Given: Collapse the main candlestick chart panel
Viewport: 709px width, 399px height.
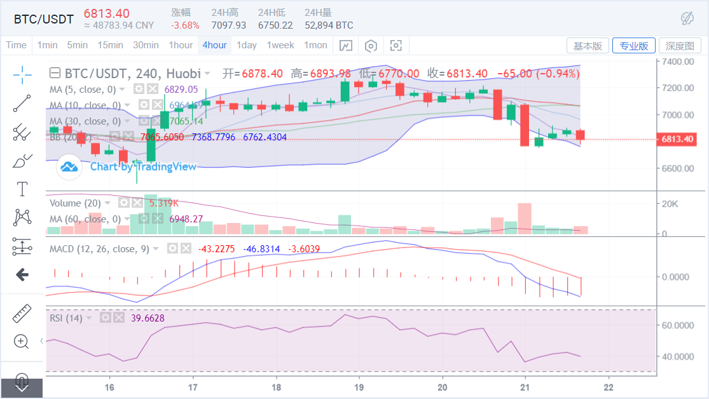Looking at the screenshot, I should 55,73.
